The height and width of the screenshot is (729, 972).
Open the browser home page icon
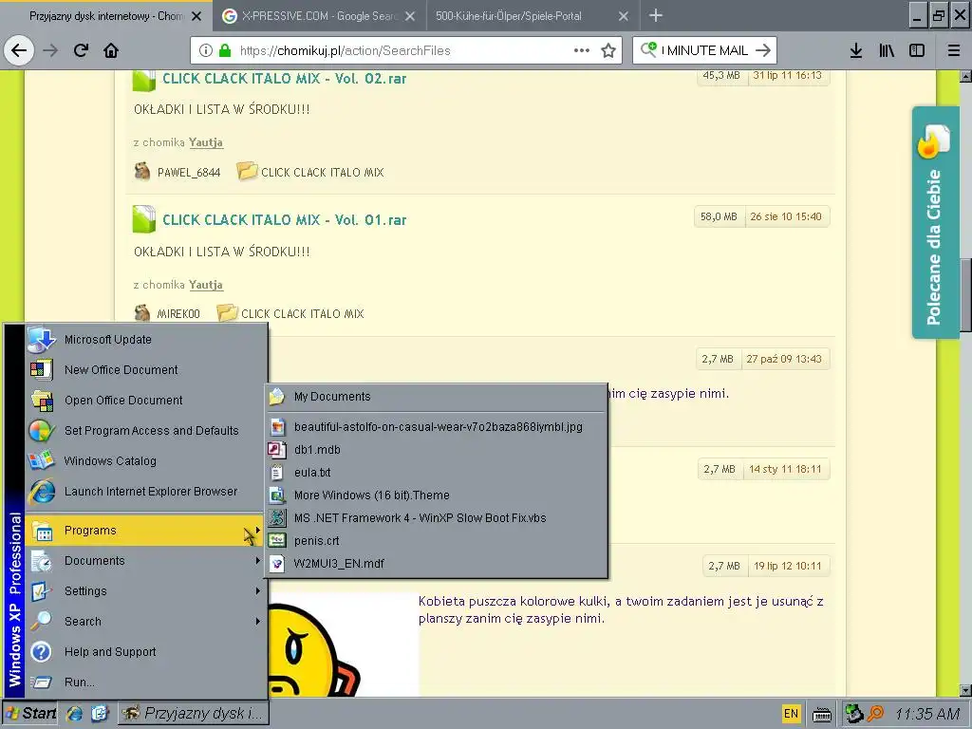click(x=111, y=50)
